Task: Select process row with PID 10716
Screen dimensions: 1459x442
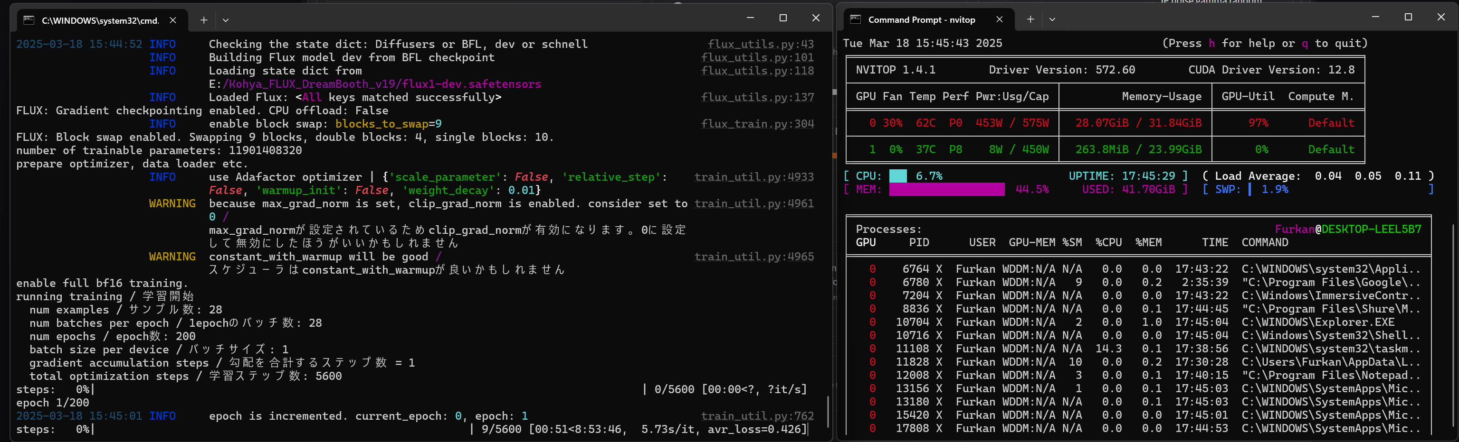Action: (1138, 335)
